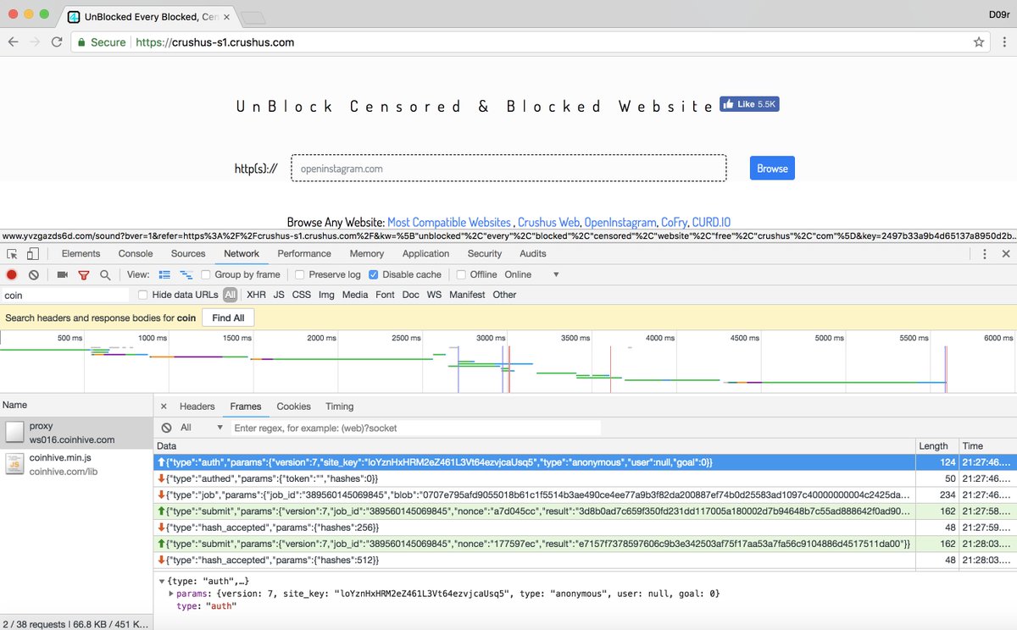Open Most Compatible Websites link
The width and height of the screenshot is (1017, 630).
click(449, 222)
